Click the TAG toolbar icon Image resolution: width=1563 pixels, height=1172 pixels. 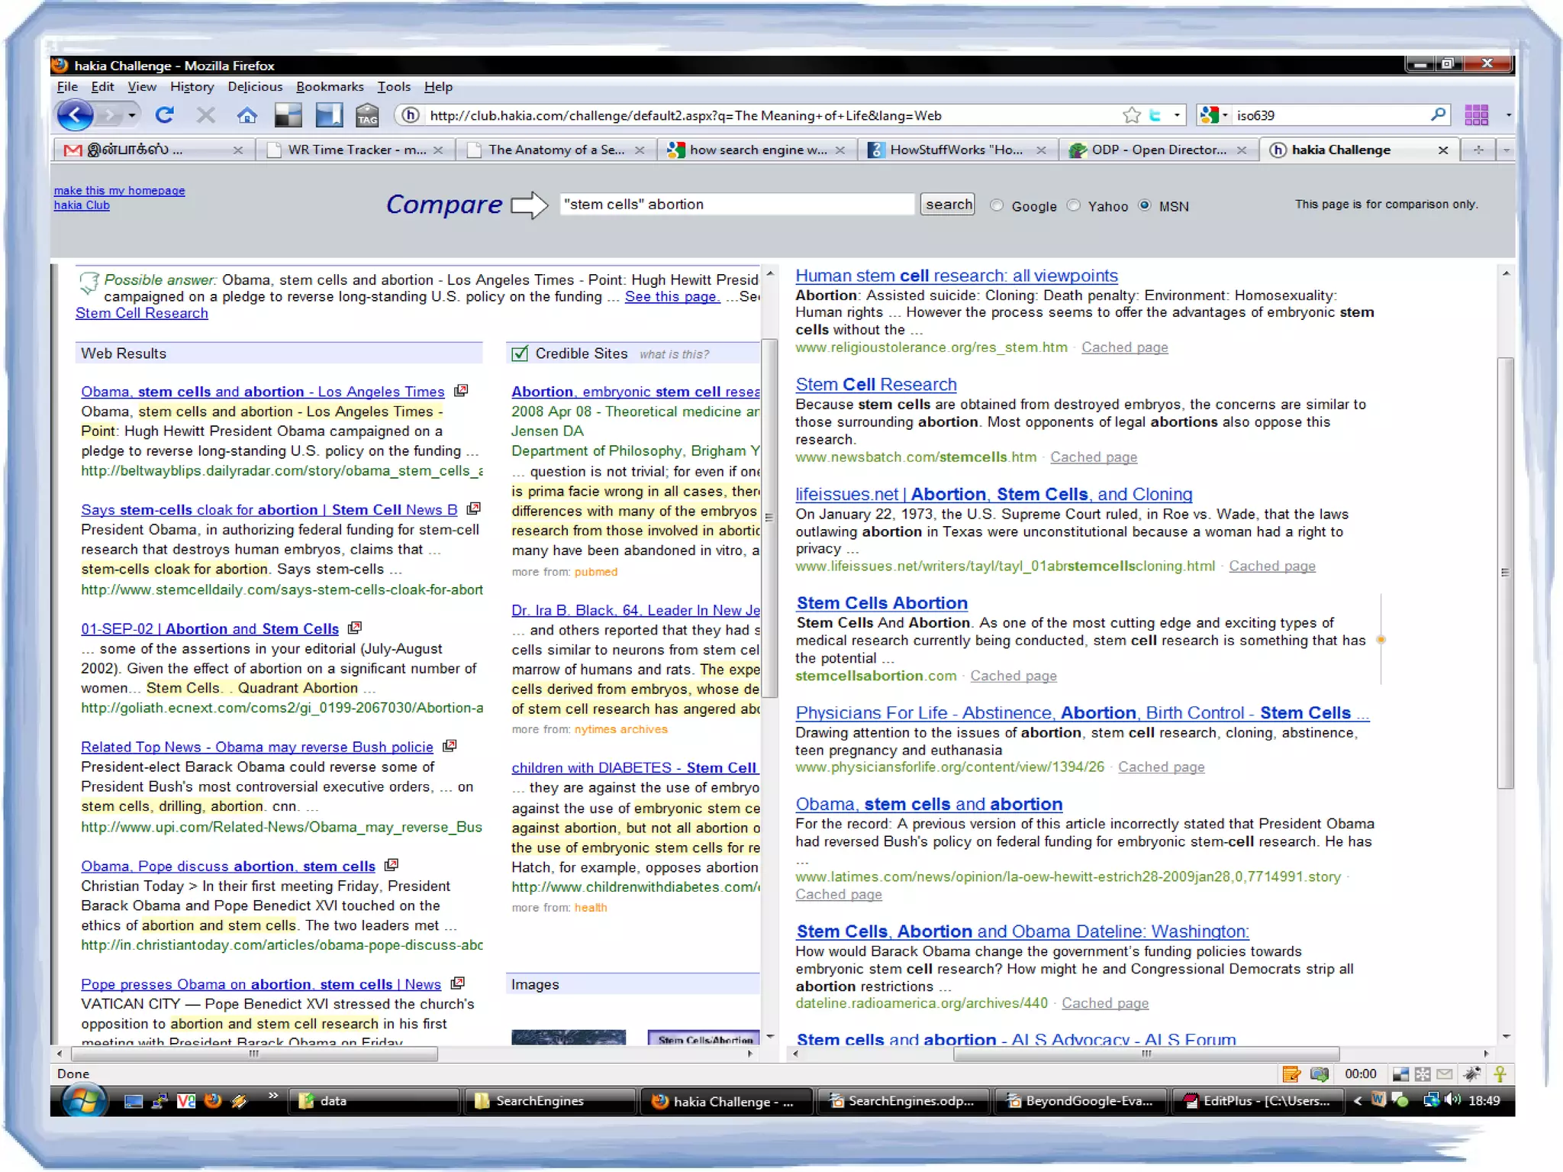click(x=367, y=115)
